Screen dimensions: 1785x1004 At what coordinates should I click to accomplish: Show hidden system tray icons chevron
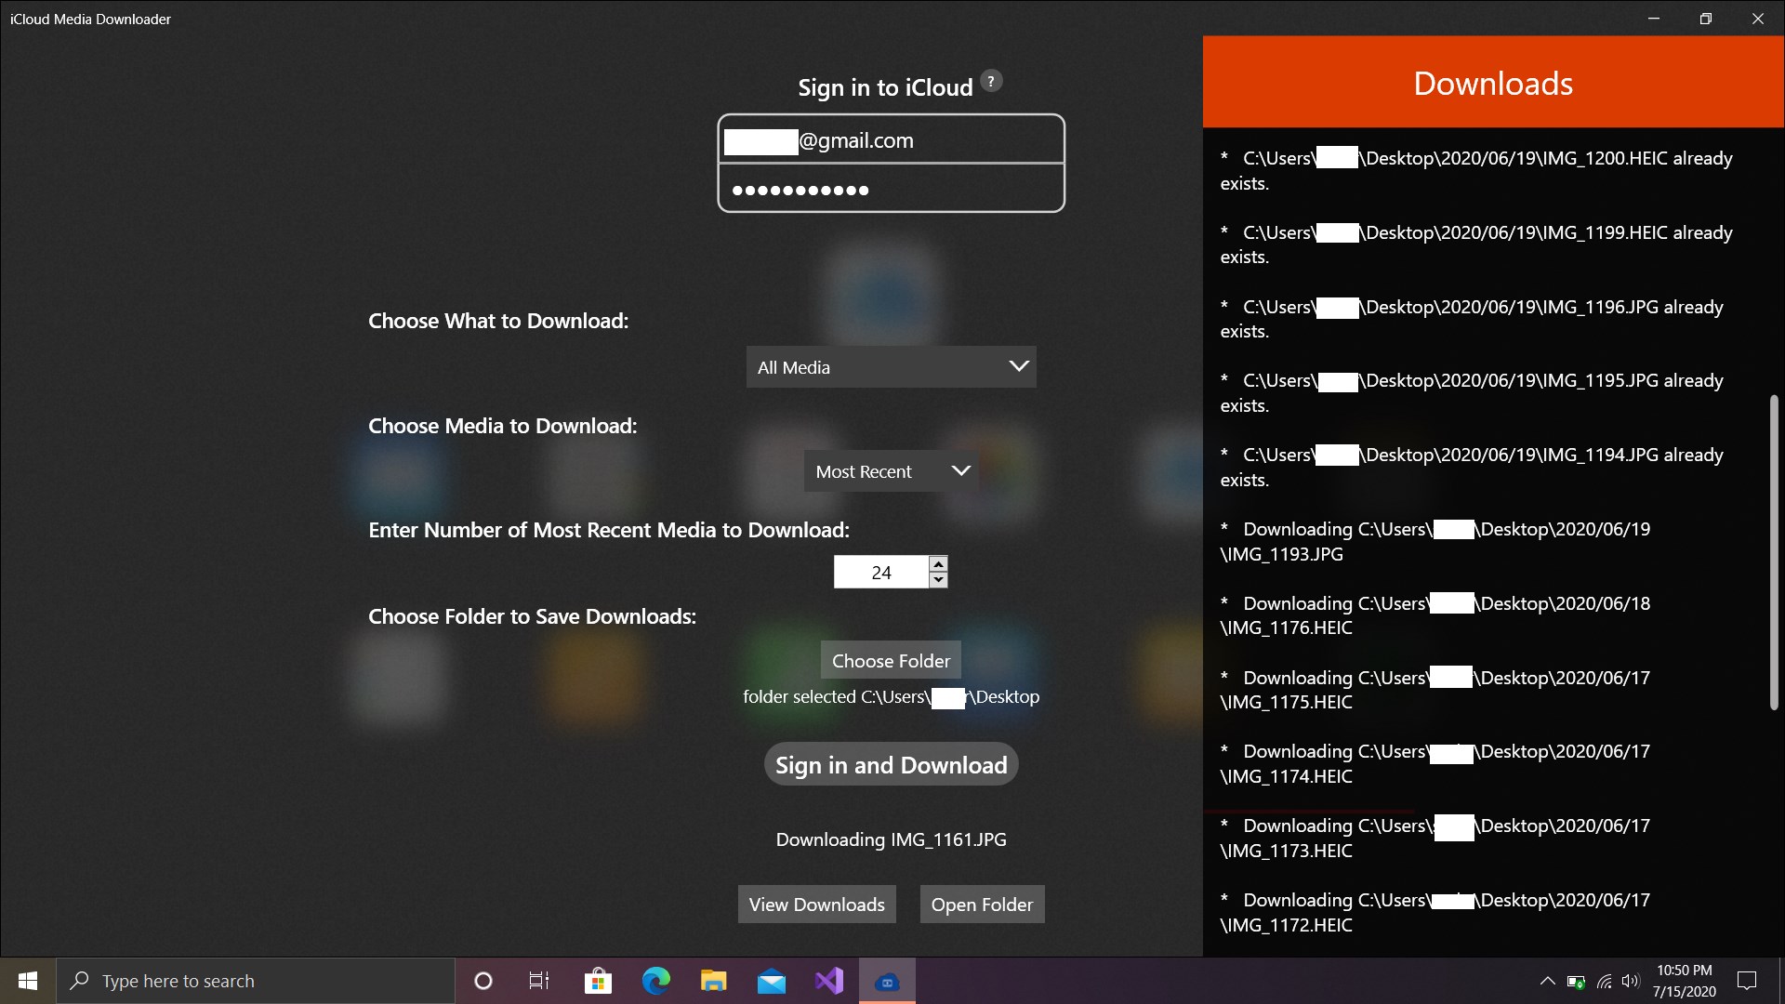pos(1547,981)
